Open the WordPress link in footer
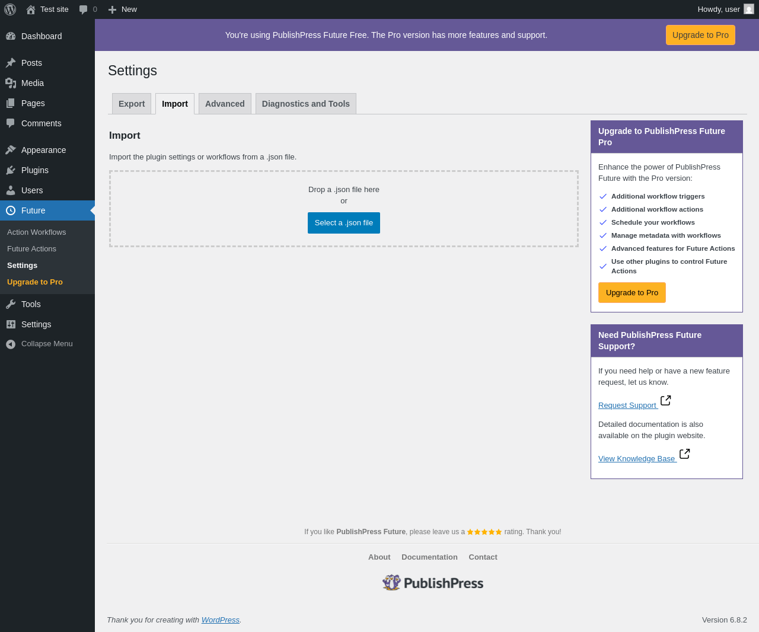Image resolution: width=759 pixels, height=632 pixels. tap(221, 620)
